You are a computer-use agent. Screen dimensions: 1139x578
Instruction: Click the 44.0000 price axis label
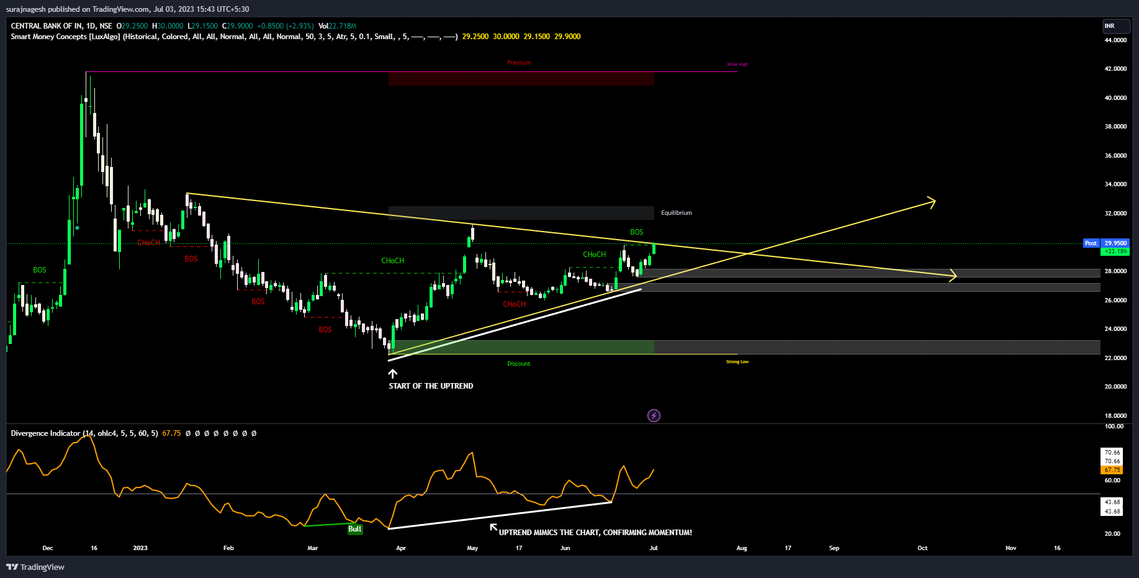pos(1115,40)
